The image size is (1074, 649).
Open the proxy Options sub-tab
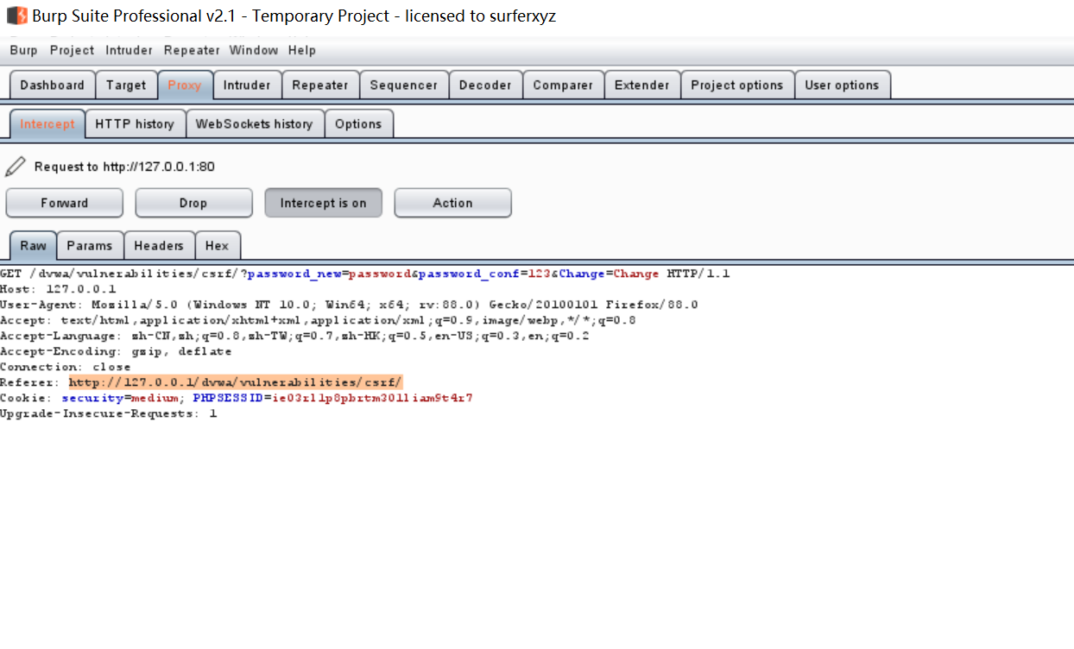coord(358,124)
